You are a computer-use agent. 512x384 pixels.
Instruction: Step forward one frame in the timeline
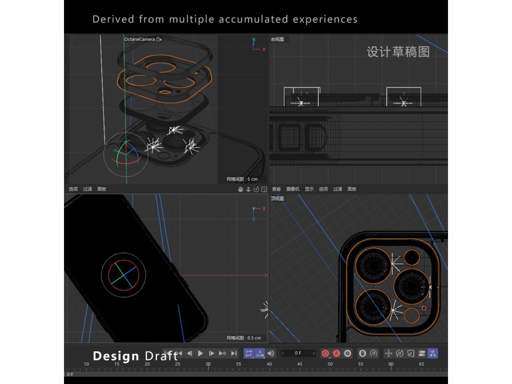point(211,353)
